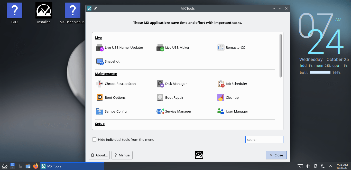Image resolution: width=351 pixels, height=170 pixels.
Task: Select MX User Manual desktop icon
Action: 73,13
